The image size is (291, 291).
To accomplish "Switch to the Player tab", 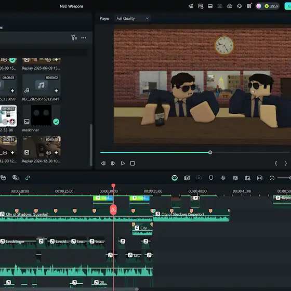I will [x=104, y=18].
